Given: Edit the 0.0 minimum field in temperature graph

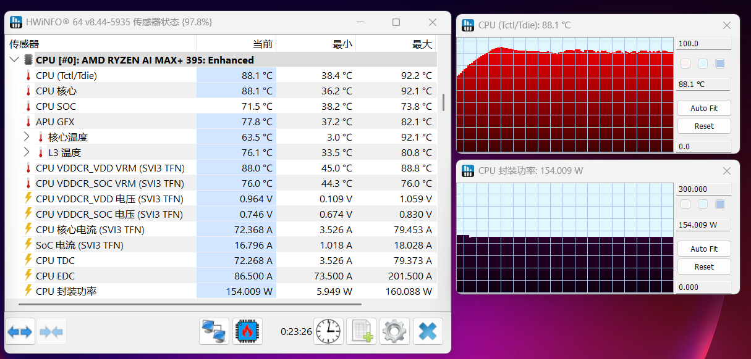Looking at the screenshot, I should point(703,147).
